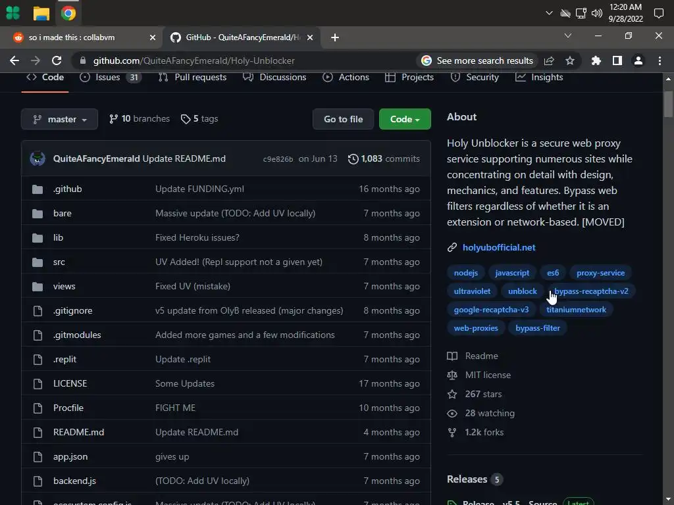
Task: Open the README.md file
Action: coord(79,433)
